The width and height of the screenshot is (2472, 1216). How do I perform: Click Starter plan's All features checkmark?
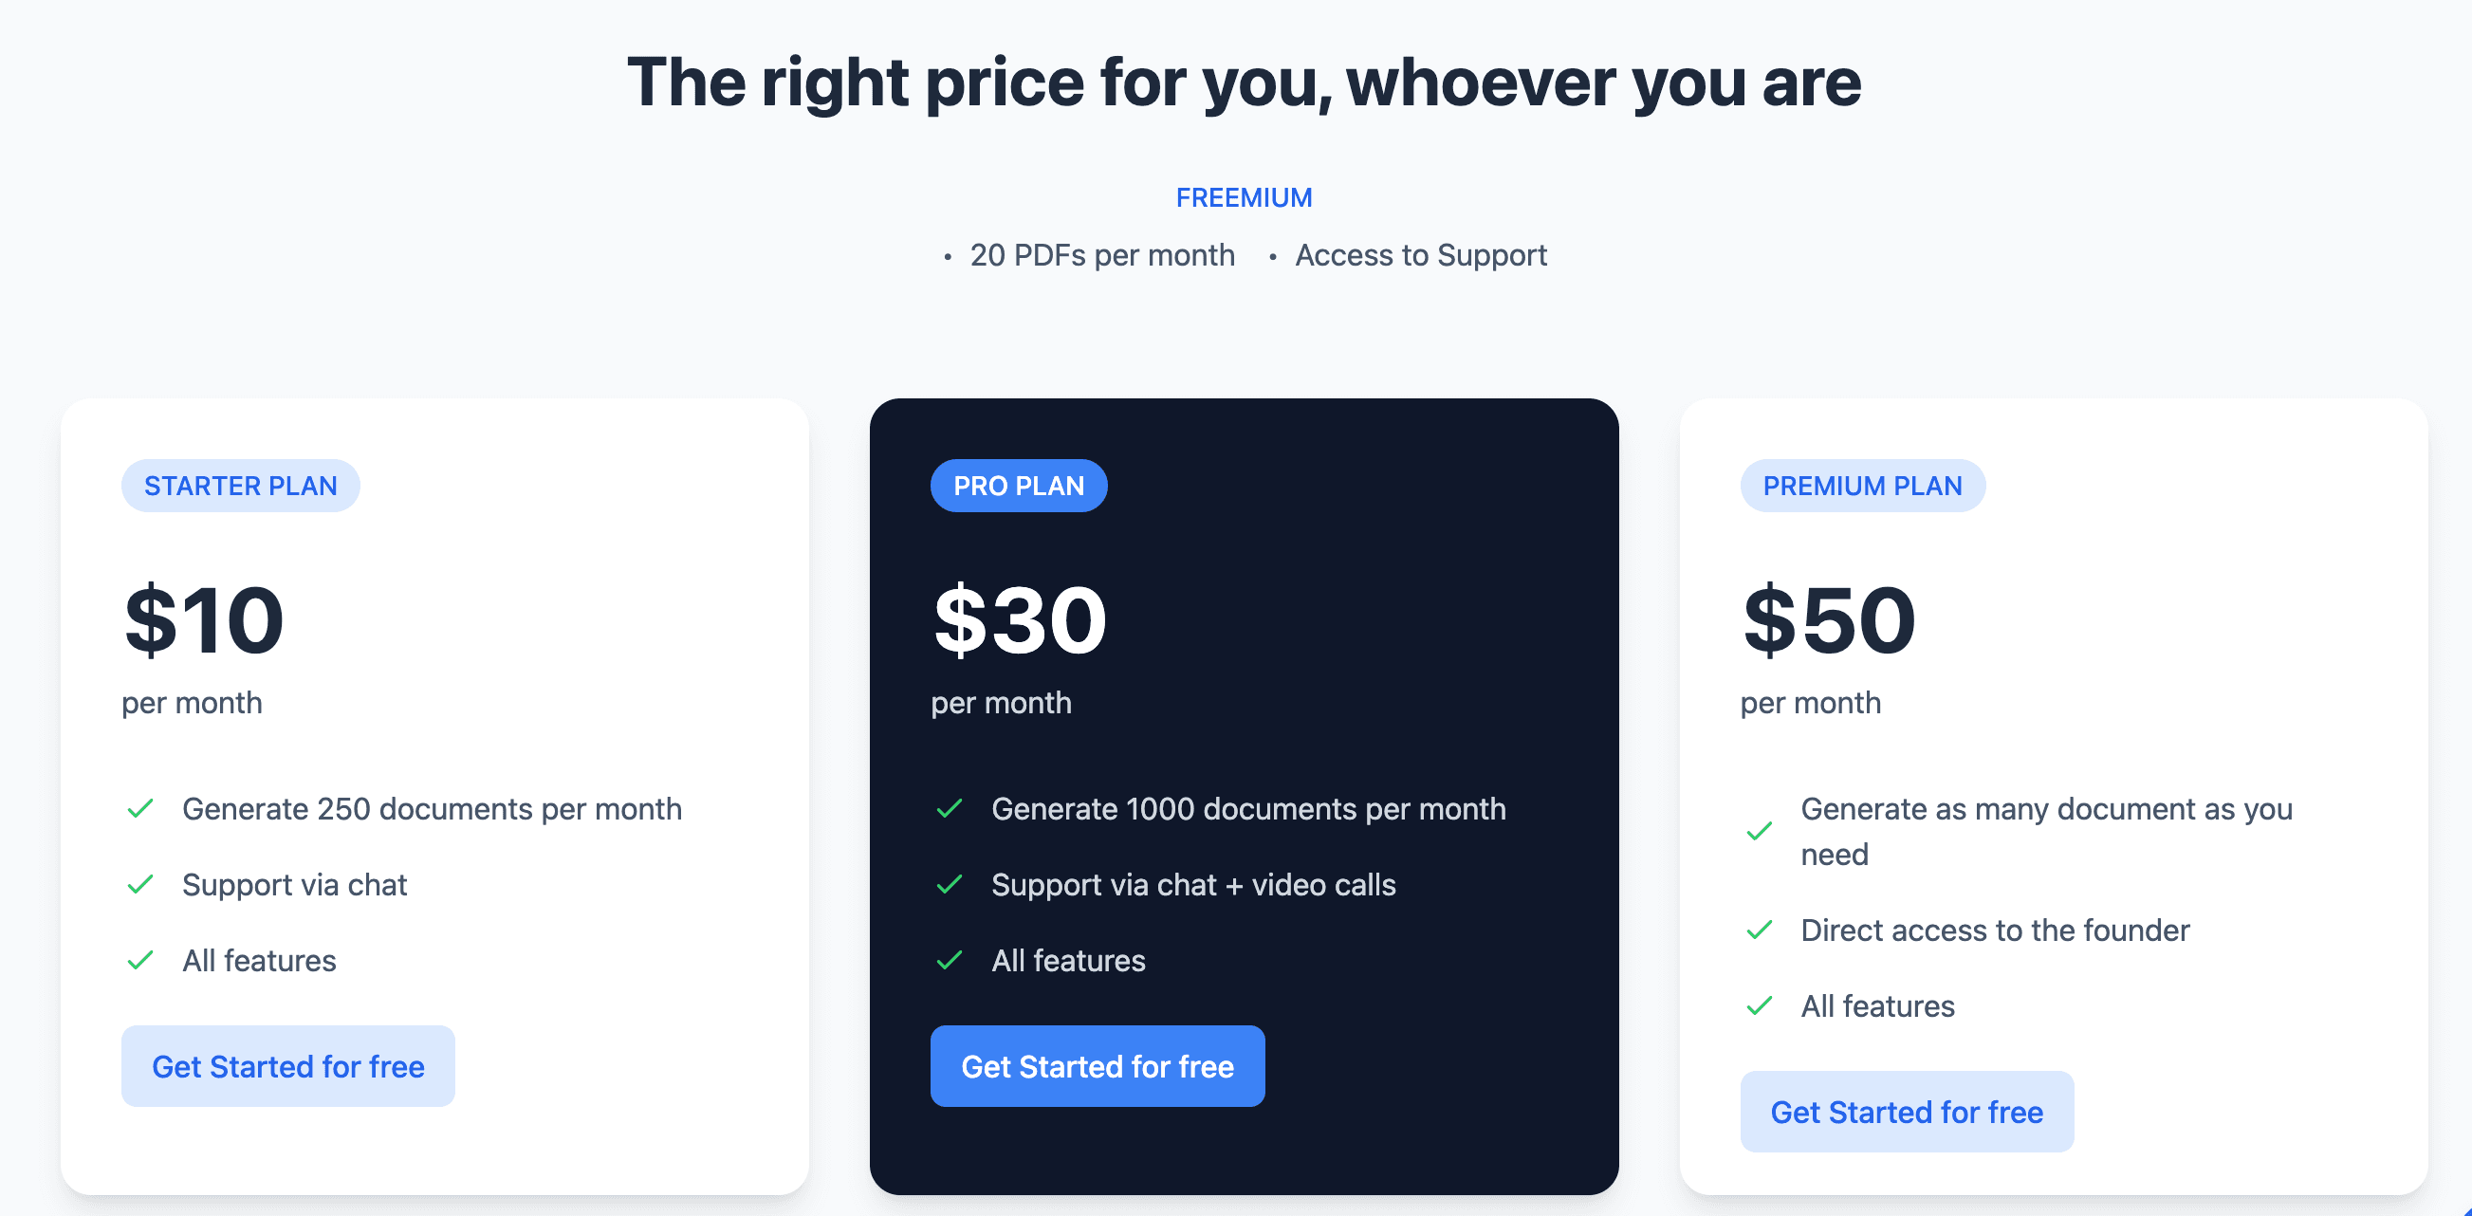pyautogui.click(x=140, y=960)
